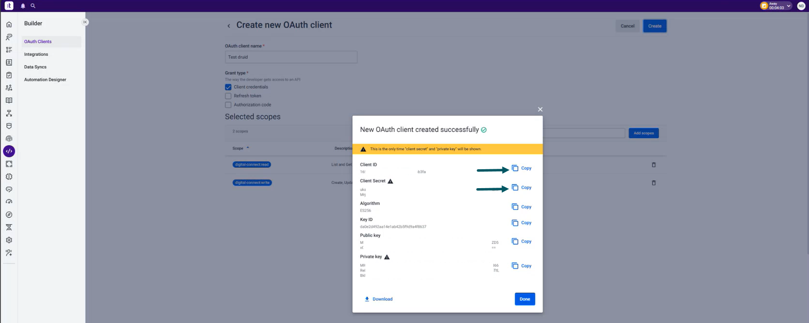This screenshot has width=809, height=323.
Task: Open notifications bell in top bar
Action: [x=23, y=6]
